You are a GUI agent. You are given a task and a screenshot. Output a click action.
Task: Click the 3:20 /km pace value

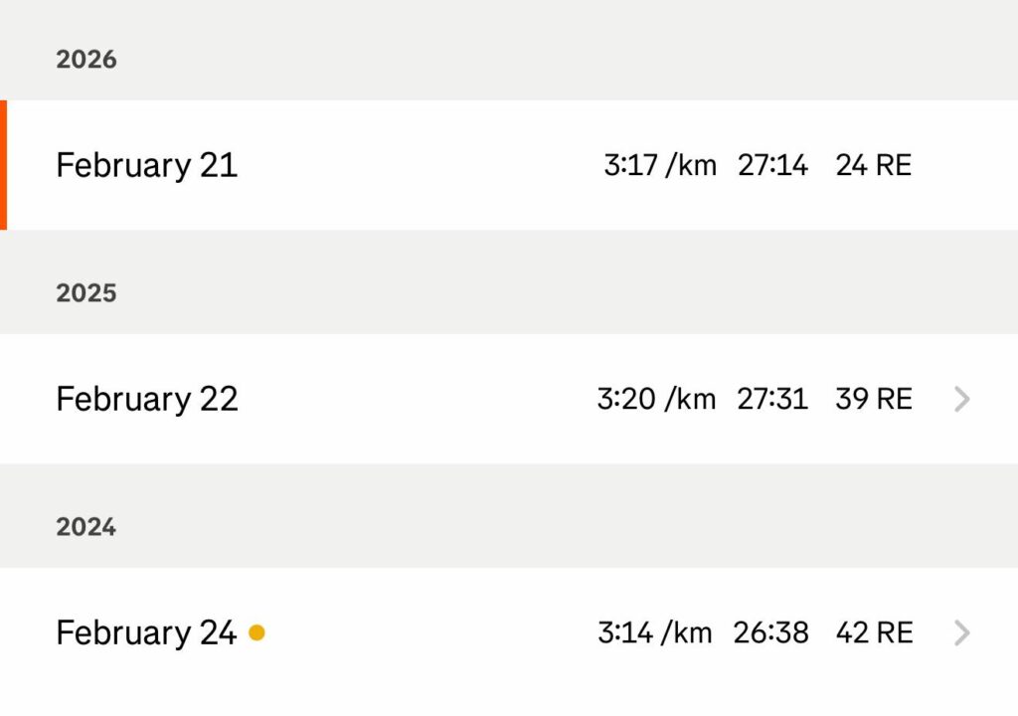[656, 399]
